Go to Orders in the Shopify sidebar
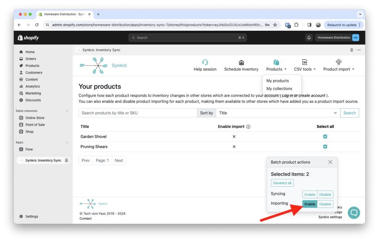The image size is (379, 242). [31, 59]
